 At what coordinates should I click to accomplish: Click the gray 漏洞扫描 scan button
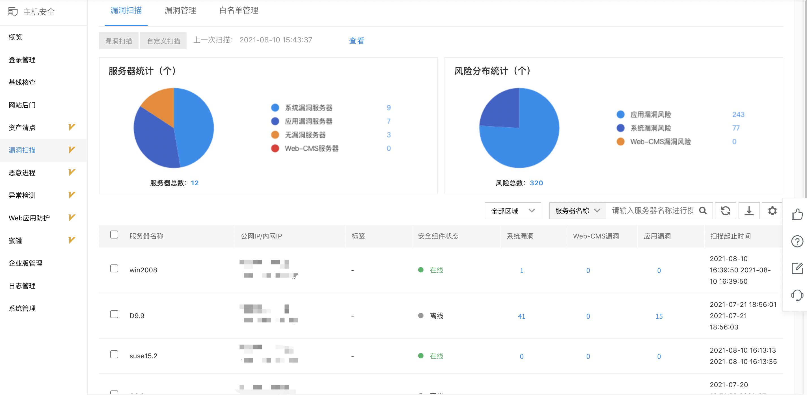pyautogui.click(x=118, y=41)
